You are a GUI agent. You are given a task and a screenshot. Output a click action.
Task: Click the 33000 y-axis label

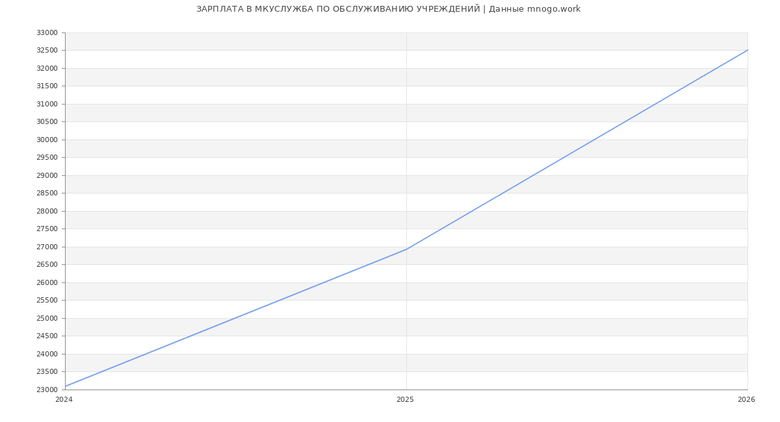pyautogui.click(x=47, y=32)
